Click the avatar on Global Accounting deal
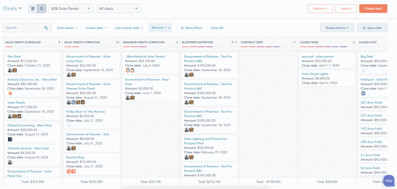Image resolution: width=397 pixels, height=189 pixels. (x=10, y=139)
